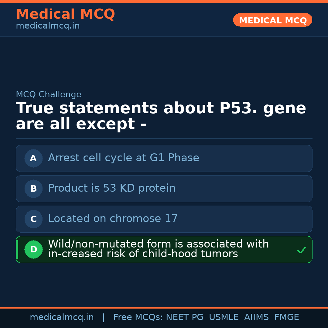Image resolution: width=328 pixels, height=328 pixels.
Task: Choose Located on chromose 17 answer
Action: [x=113, y=219]
